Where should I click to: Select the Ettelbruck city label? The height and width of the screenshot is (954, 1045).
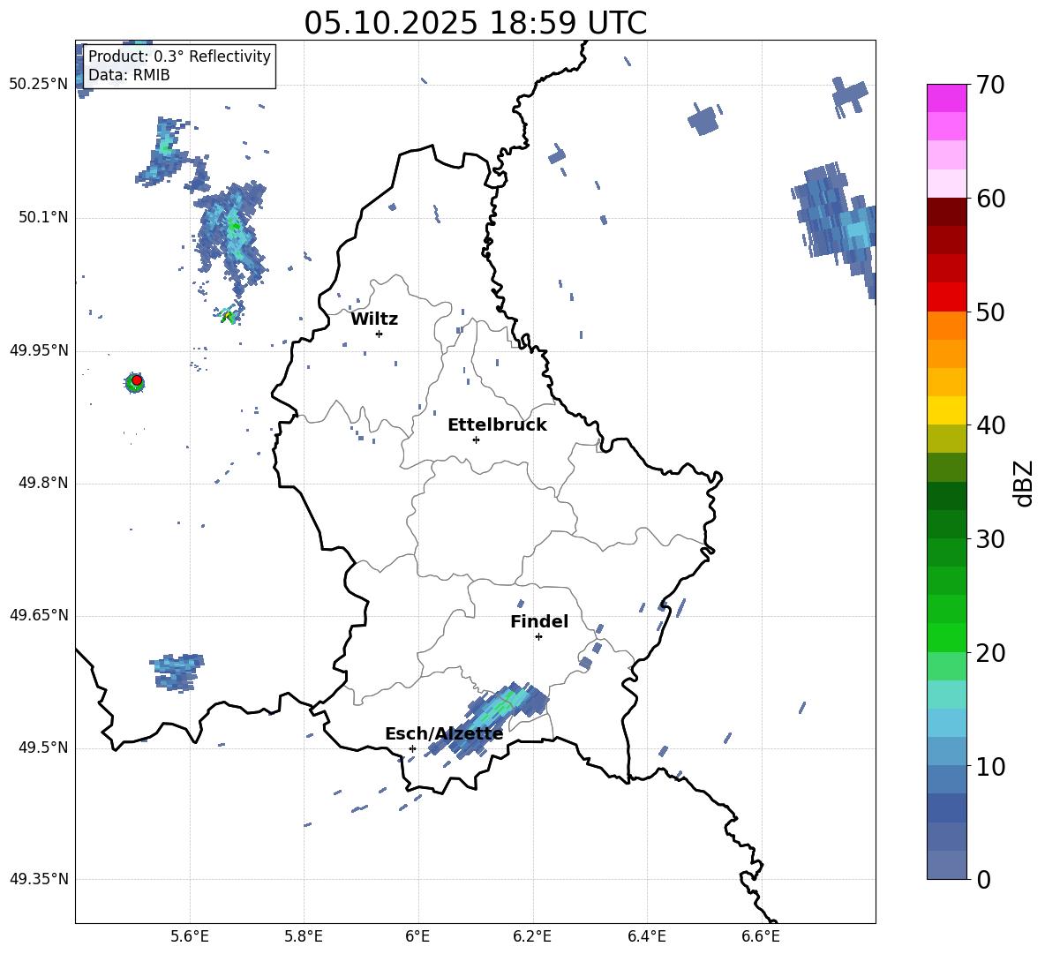(497, 425)
